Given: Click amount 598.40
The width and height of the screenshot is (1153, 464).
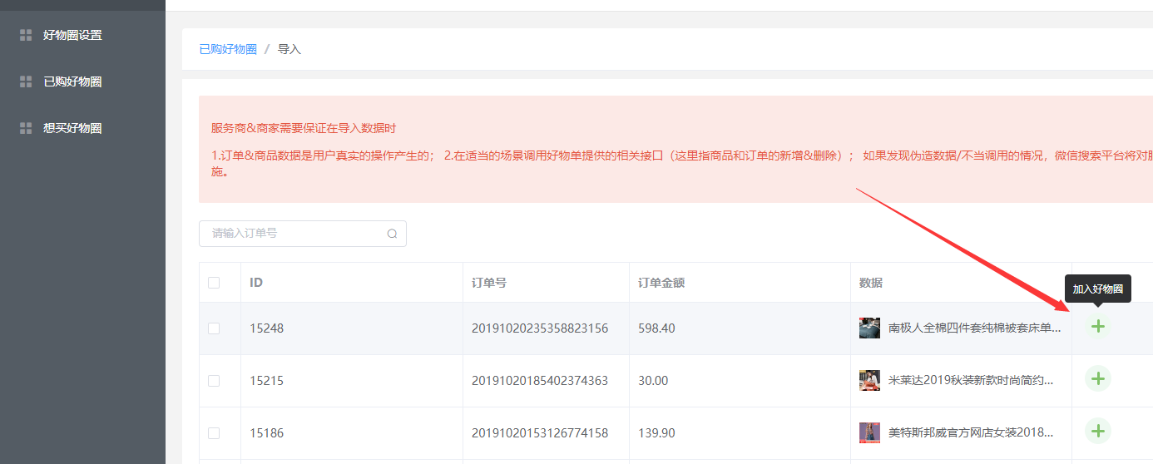Looking at the screenshot, I should (x=656, y=328).
